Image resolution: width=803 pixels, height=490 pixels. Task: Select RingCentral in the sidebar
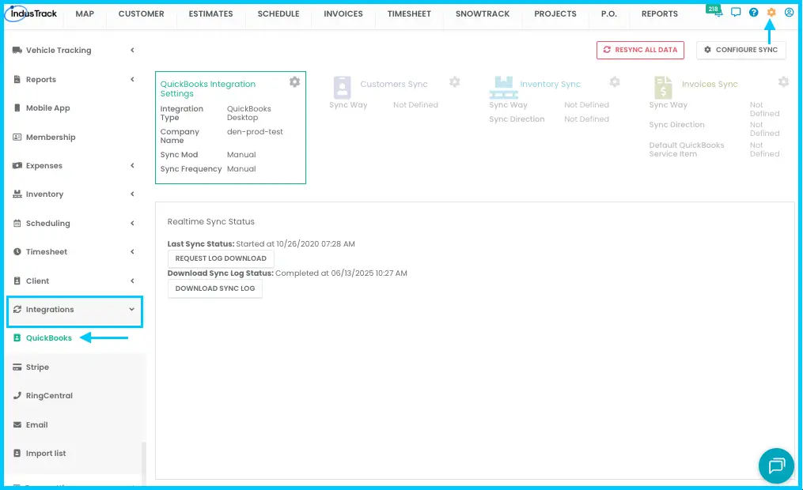49,395
